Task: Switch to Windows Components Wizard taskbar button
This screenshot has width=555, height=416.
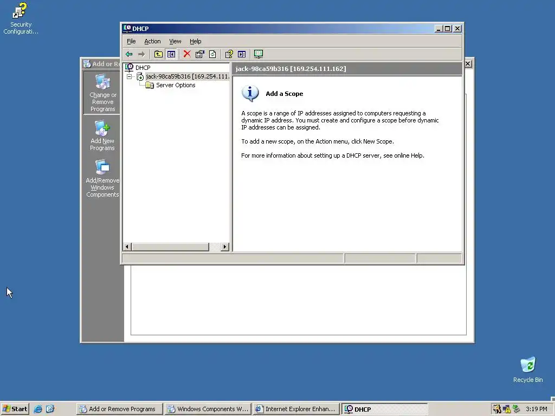Action: coord(208,409)
